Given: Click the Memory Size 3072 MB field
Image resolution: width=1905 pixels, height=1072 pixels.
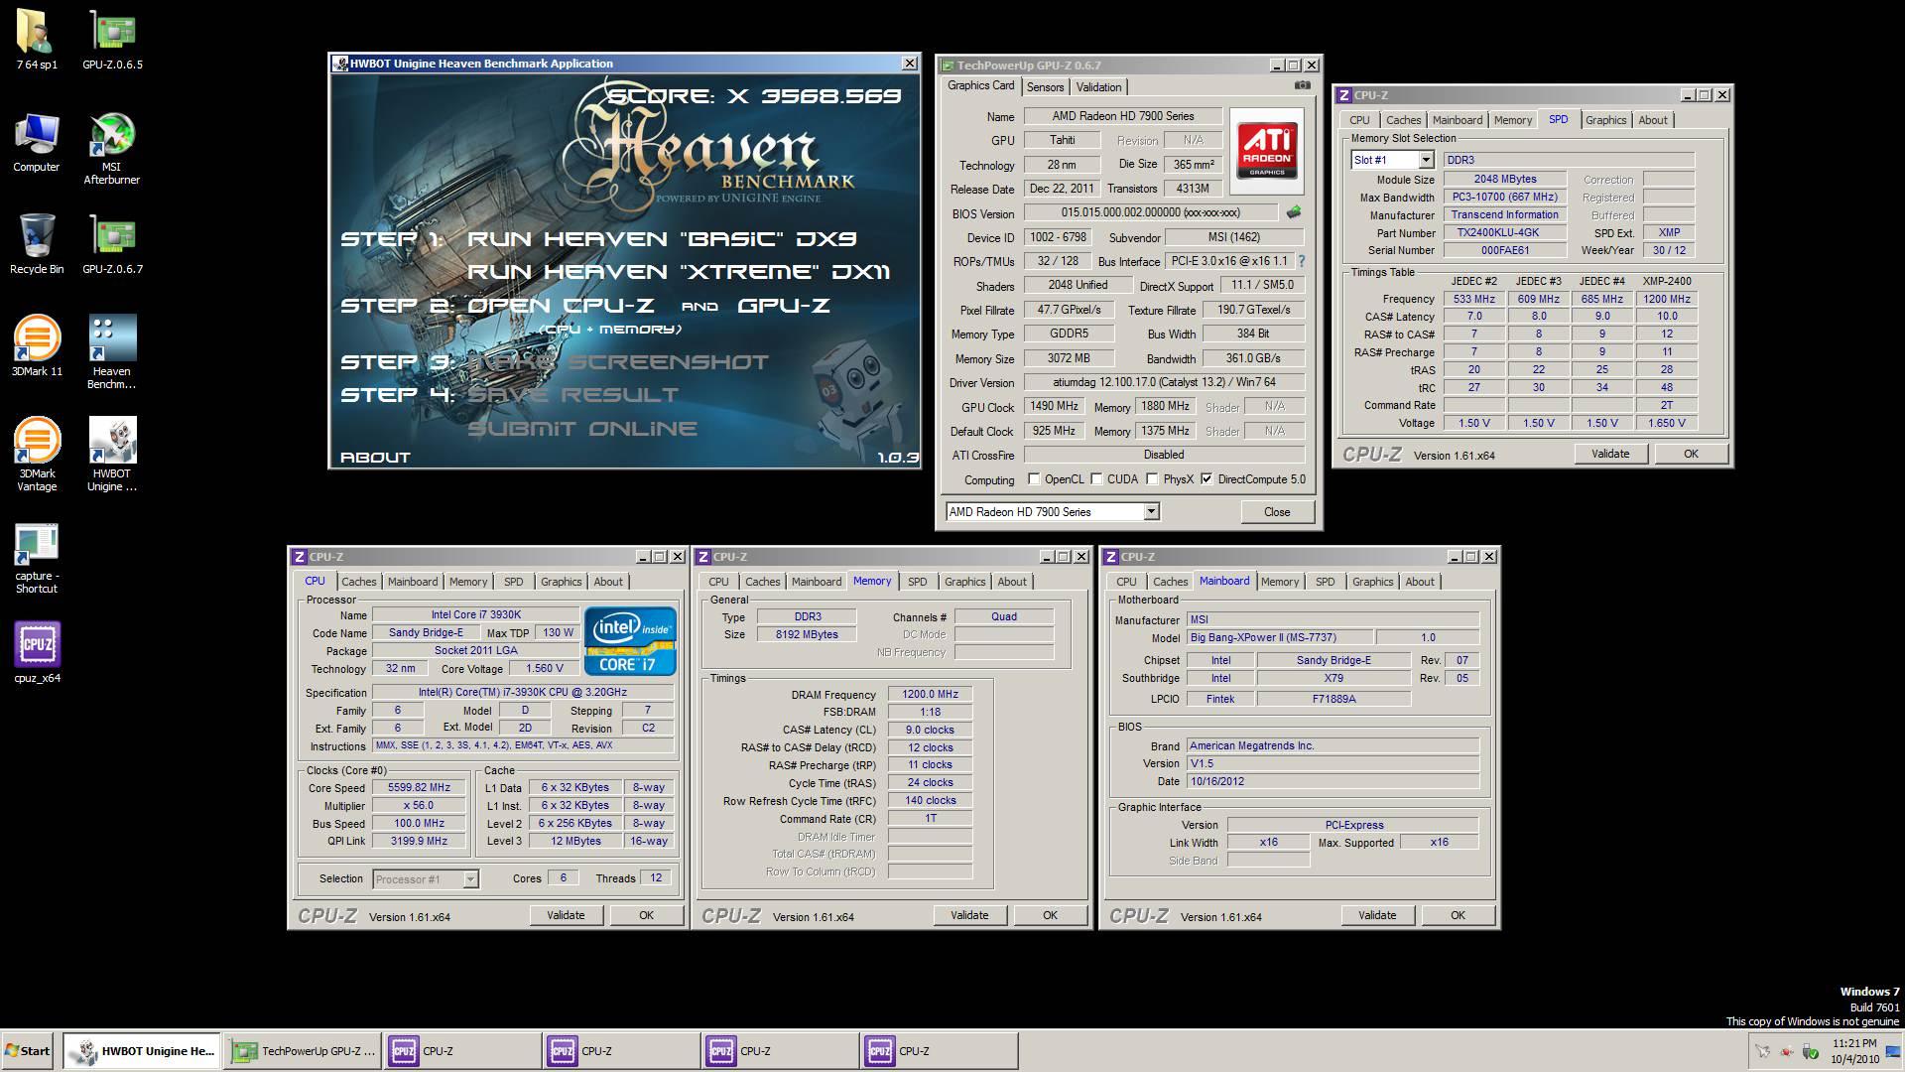Looking at the screenshot, I should 1069,358.
